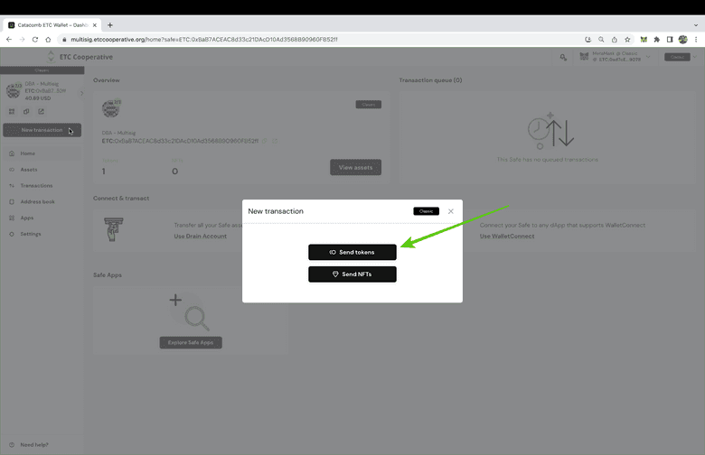Viewport: 705px width, 455px height.
Task: Click the Send tokens button
Action: pos(352,252)
